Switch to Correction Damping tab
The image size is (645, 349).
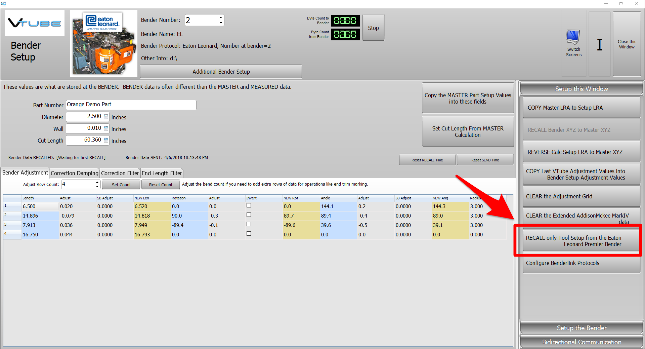tap(75, 173)
